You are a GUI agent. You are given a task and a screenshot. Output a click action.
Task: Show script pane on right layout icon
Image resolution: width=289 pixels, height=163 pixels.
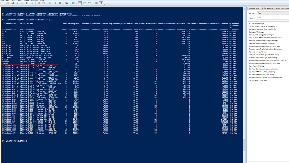[85, 3]
